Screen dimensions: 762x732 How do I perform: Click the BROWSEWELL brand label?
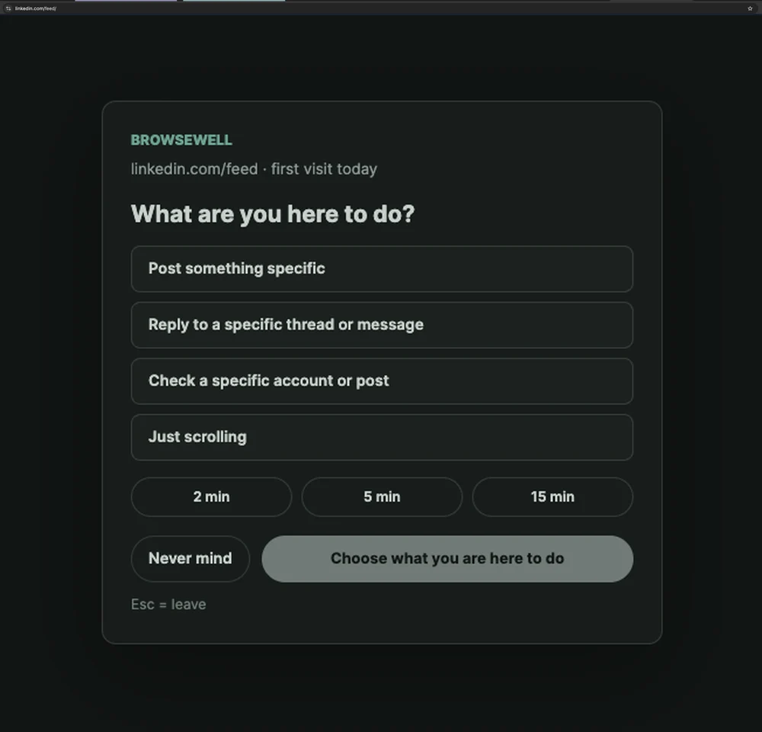(x=181, y=140)
